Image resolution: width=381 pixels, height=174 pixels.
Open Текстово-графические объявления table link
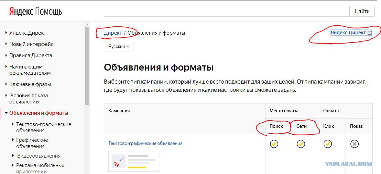tap(145, 143)
